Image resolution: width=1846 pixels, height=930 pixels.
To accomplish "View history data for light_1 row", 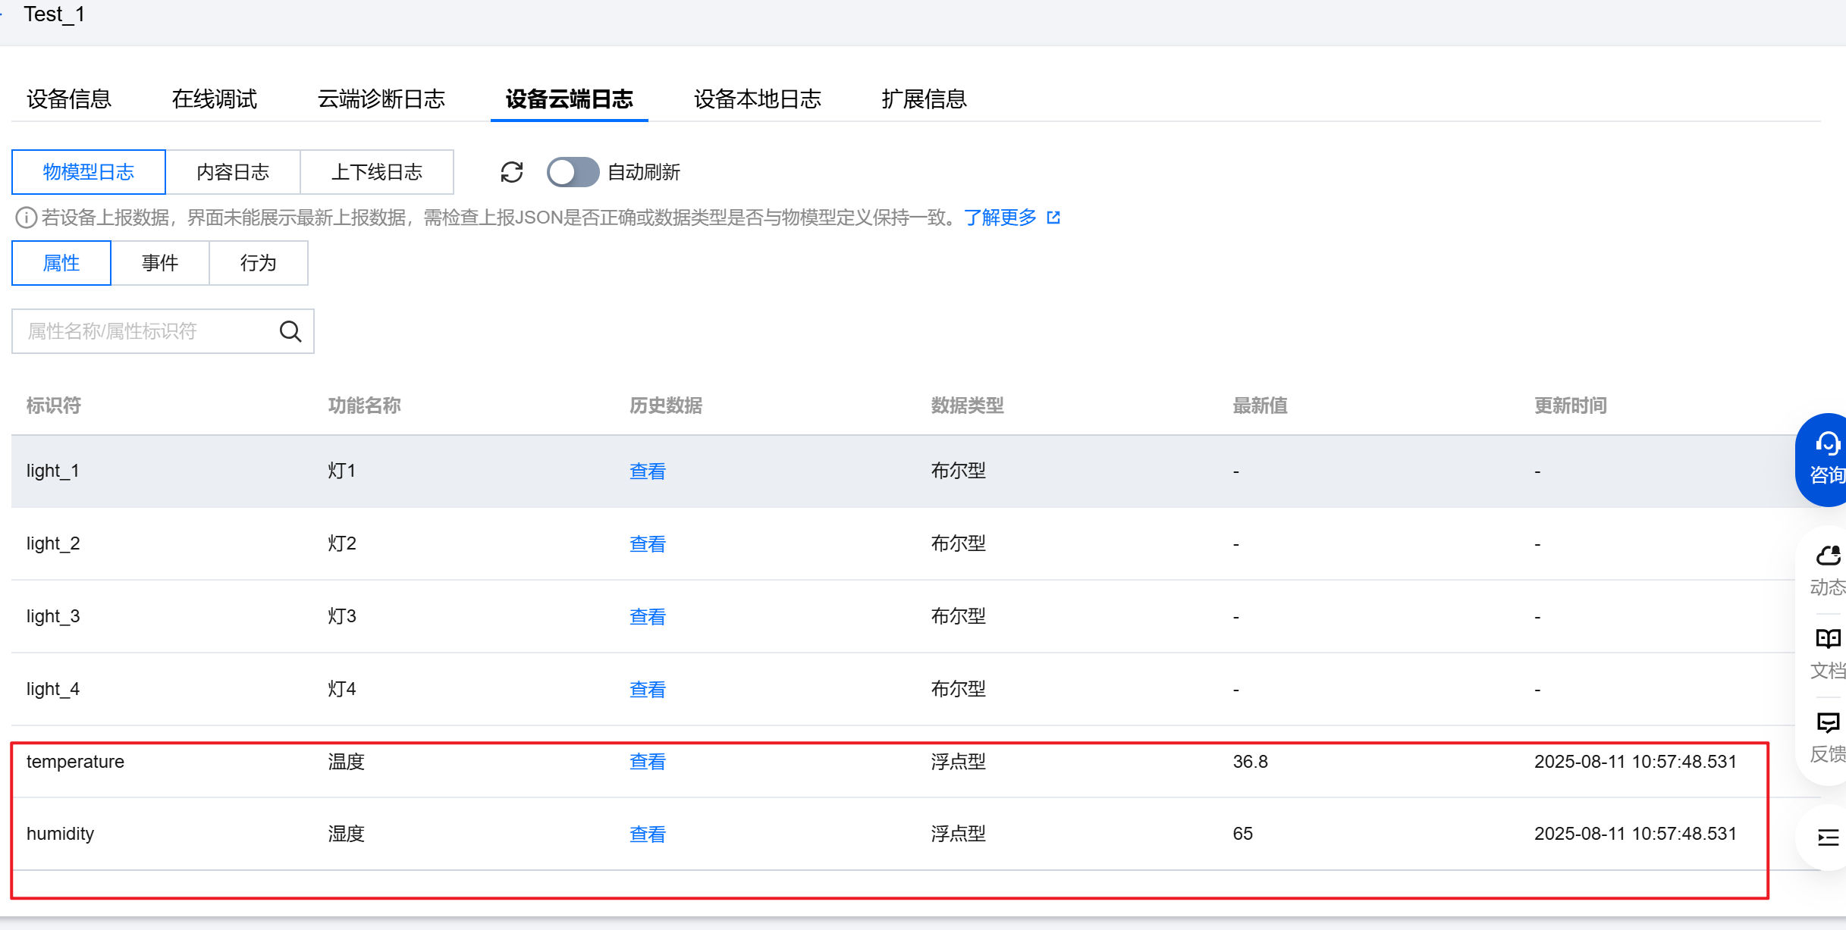I will click(648, 471).
